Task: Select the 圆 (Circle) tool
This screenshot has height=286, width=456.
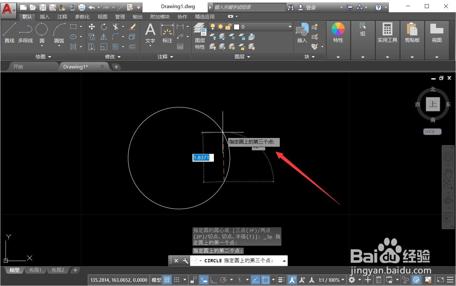Action: 42,33
